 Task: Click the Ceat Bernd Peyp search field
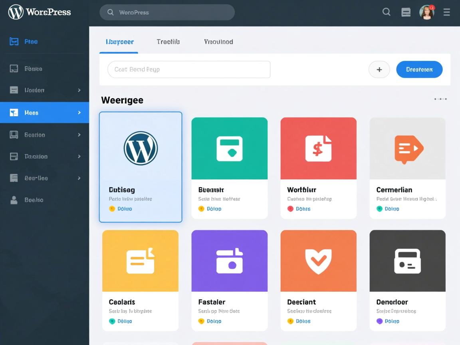click(x=189, y=69)
